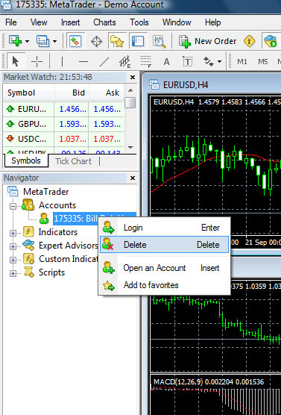Collapse the Accounts tree node

coord(13,206)
